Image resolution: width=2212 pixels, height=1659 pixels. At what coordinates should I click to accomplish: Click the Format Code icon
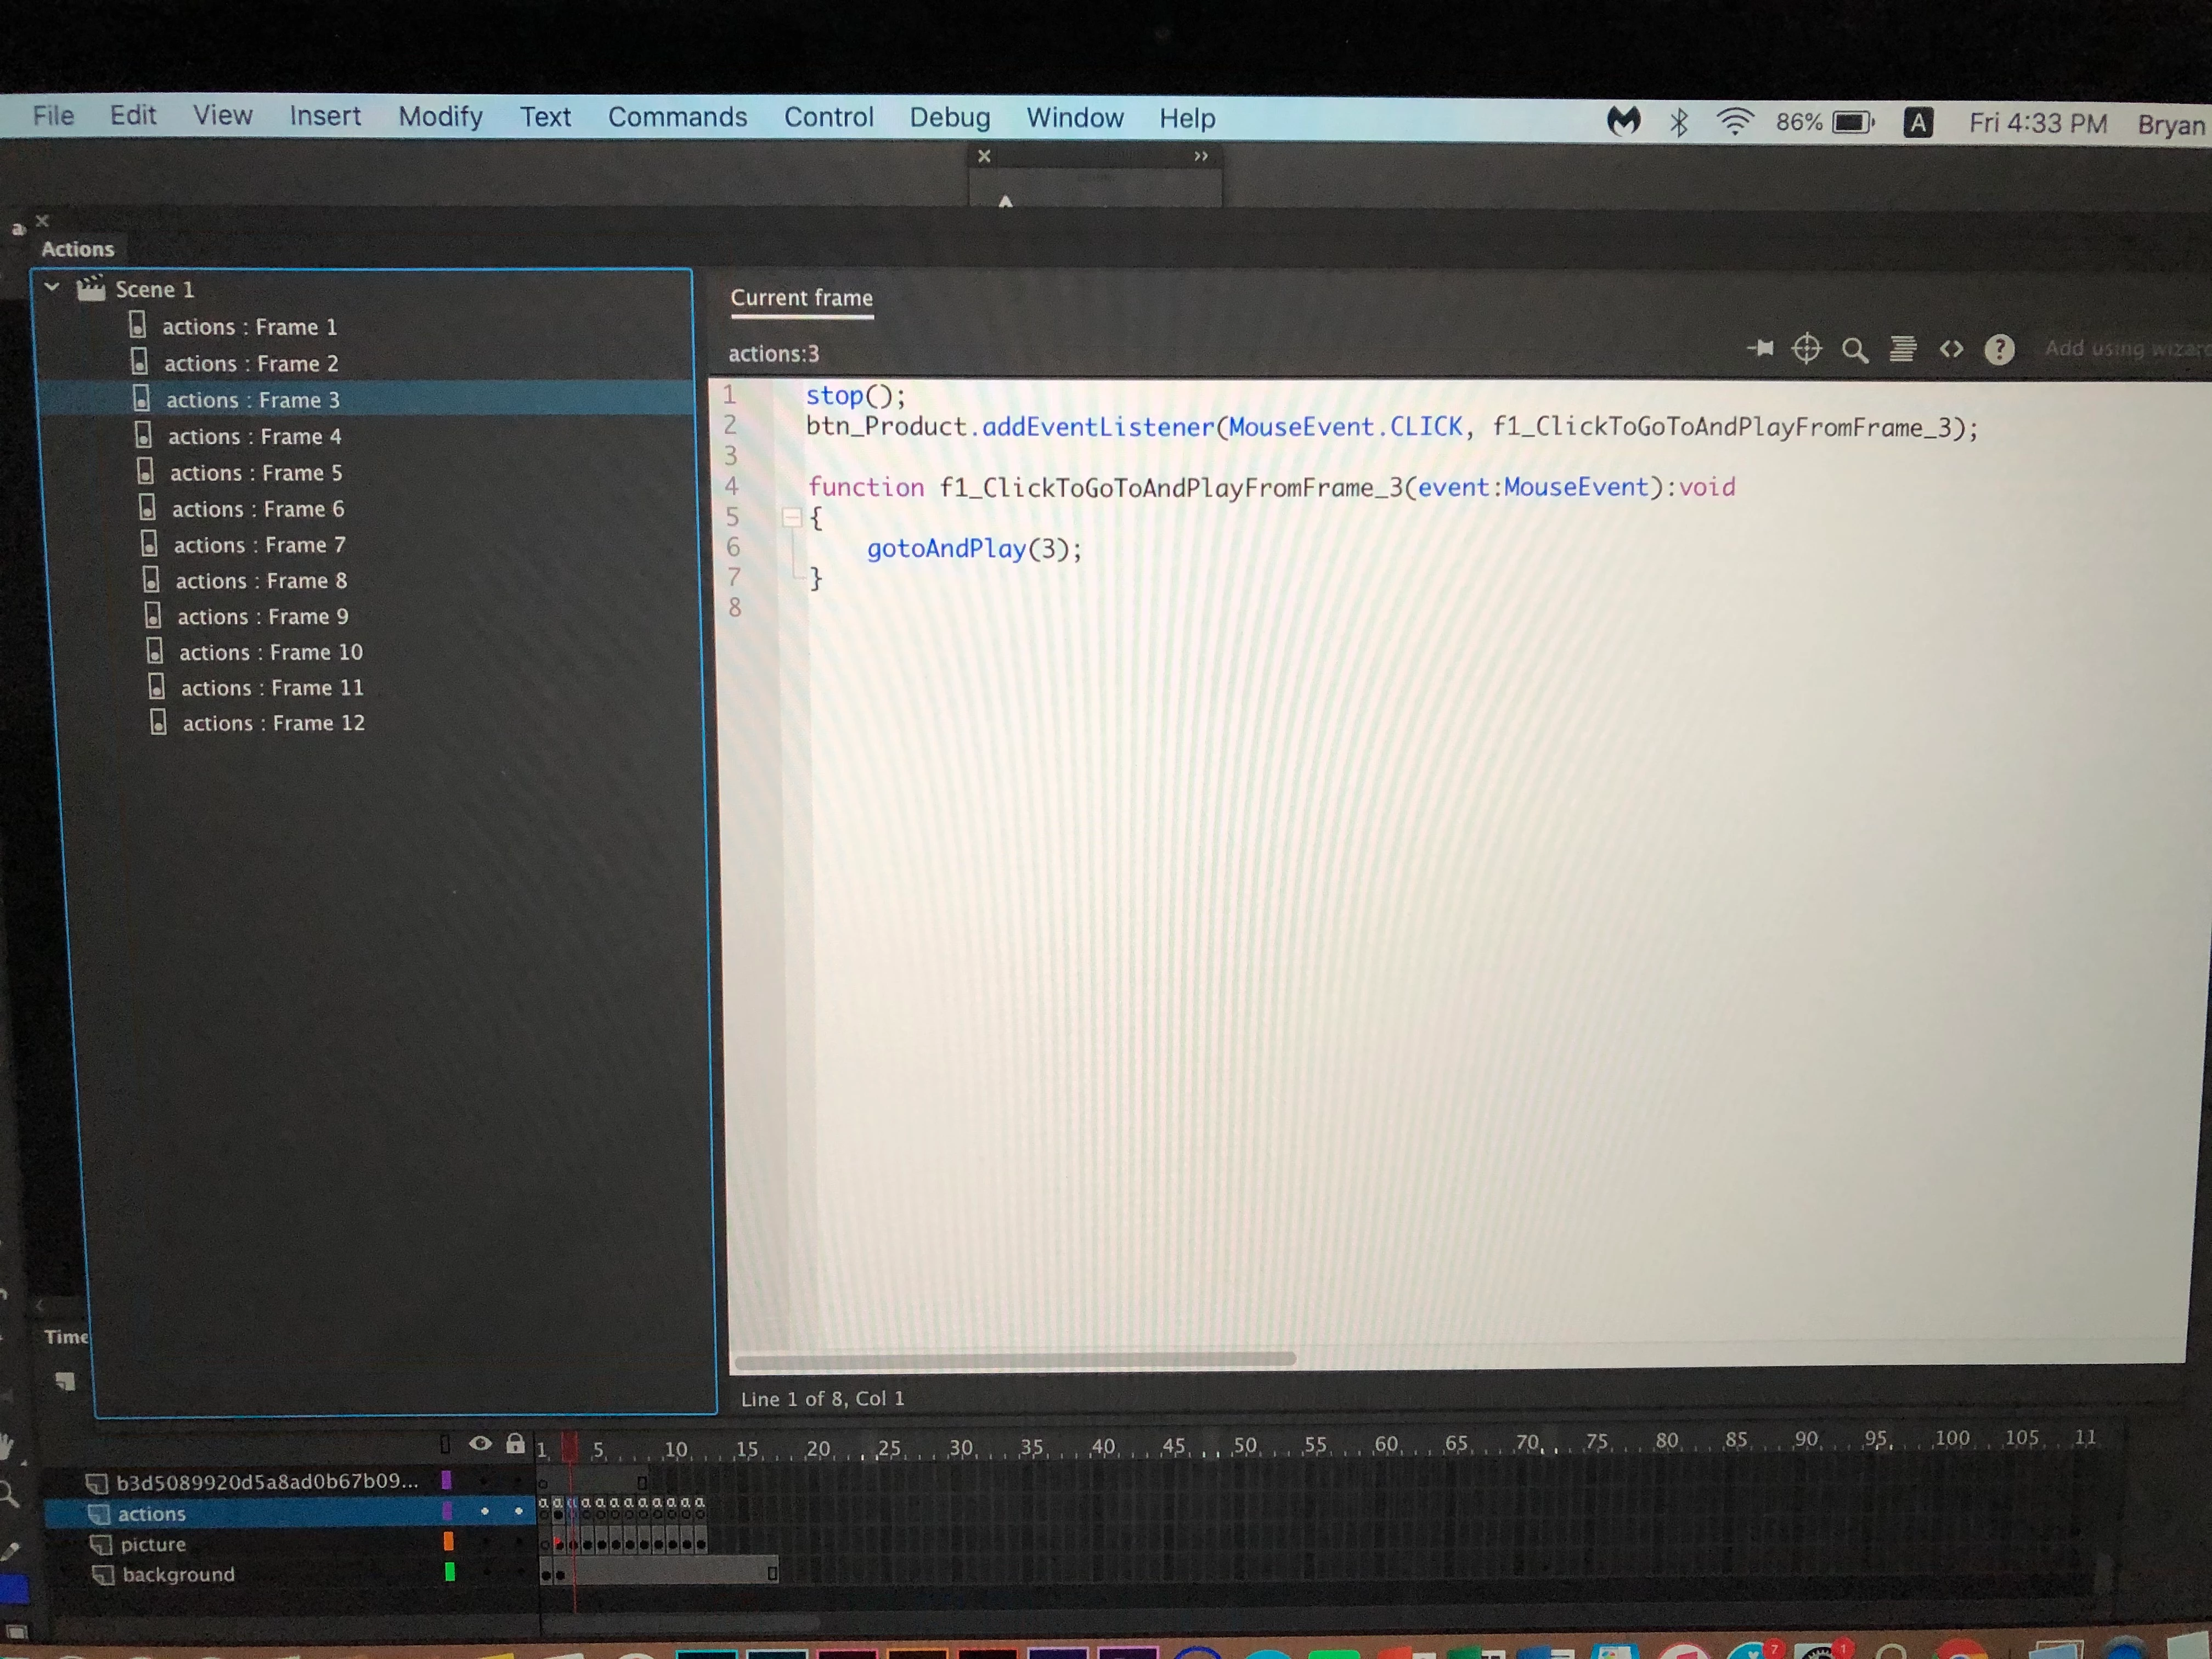[1903, 349]
